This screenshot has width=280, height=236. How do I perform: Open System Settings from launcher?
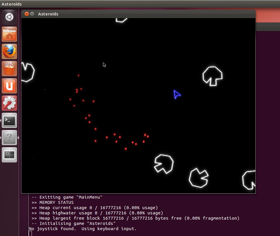[9, 103]
